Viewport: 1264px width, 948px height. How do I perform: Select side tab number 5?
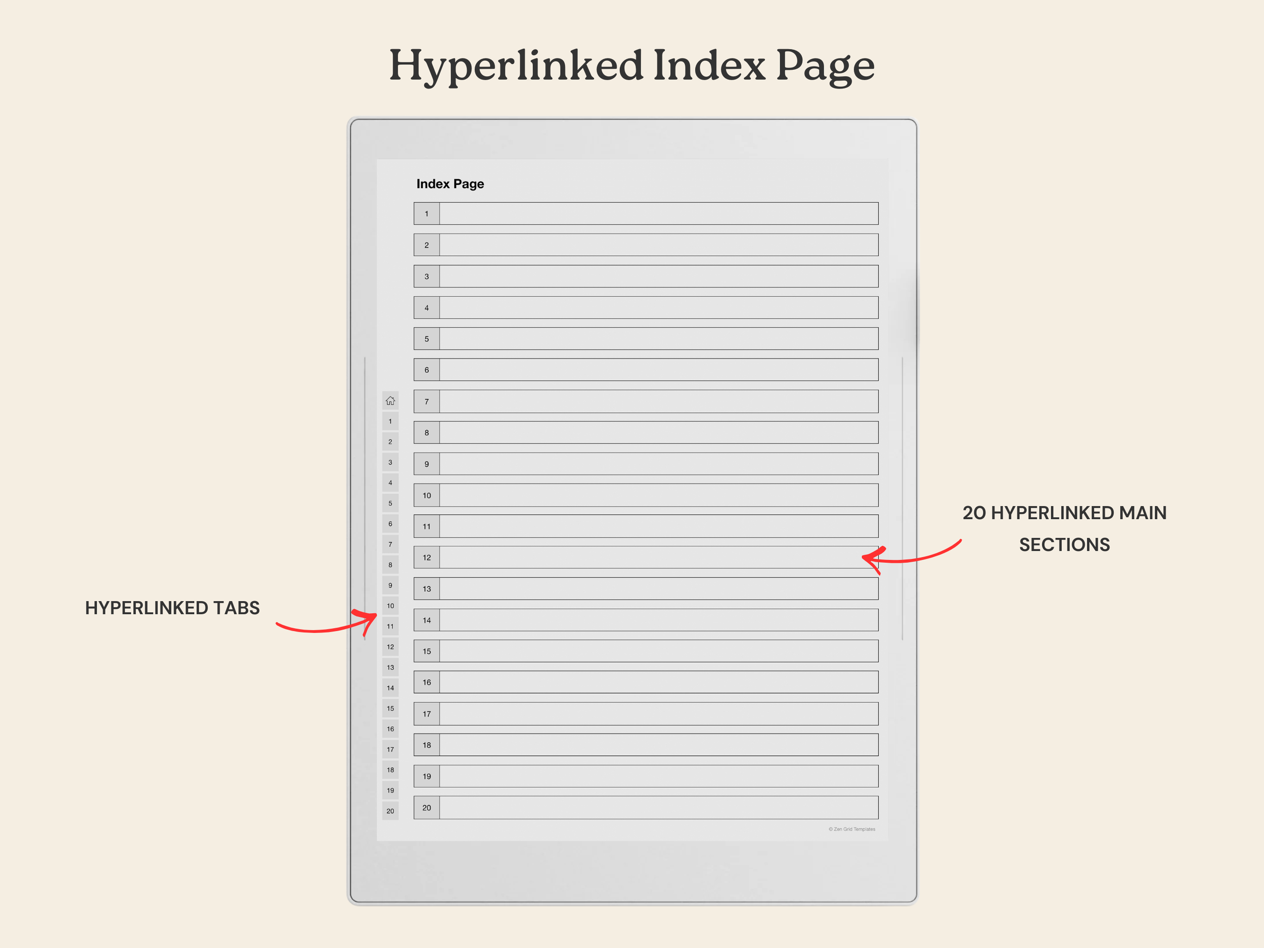point(390,504)
